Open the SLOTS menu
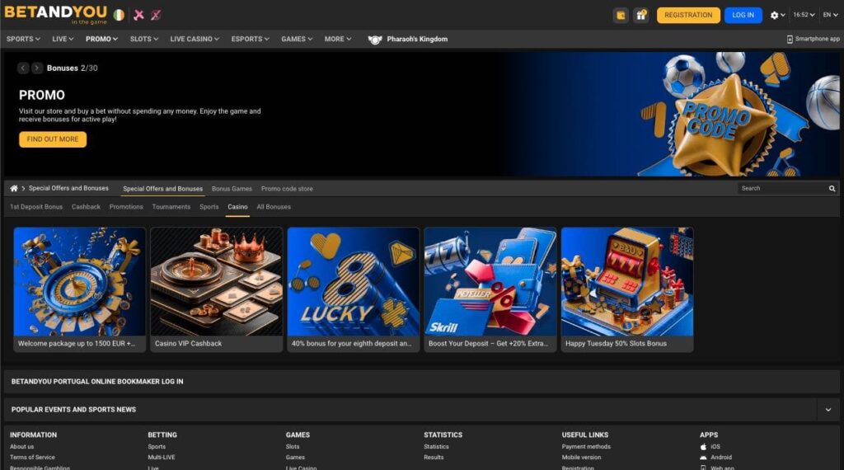This screenshot has width=844, height=470. [x=143, y=39]
